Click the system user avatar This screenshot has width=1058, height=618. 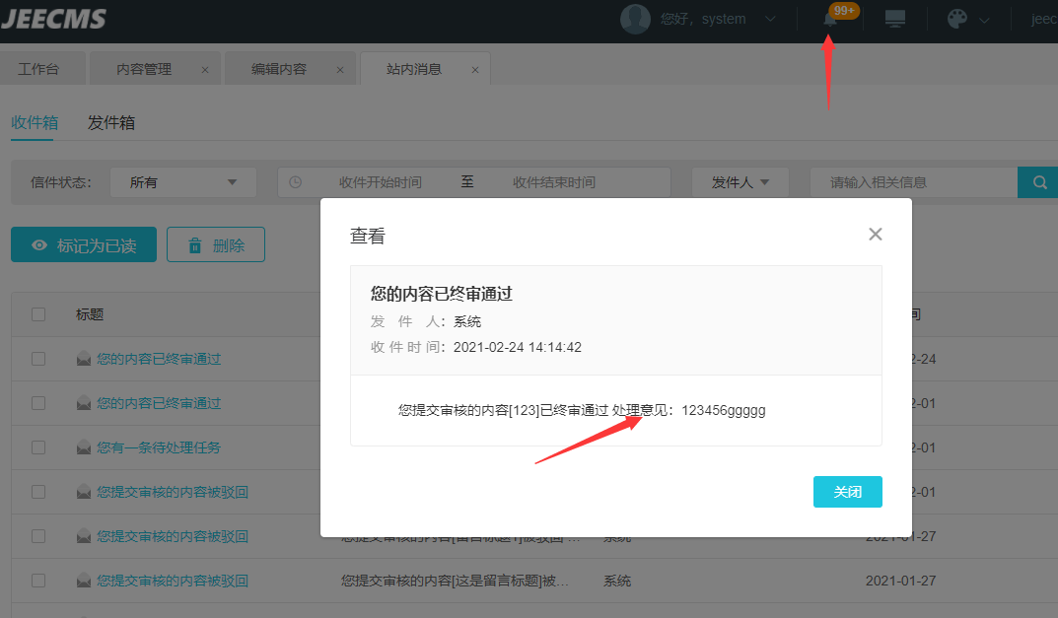tap(635, 18)
